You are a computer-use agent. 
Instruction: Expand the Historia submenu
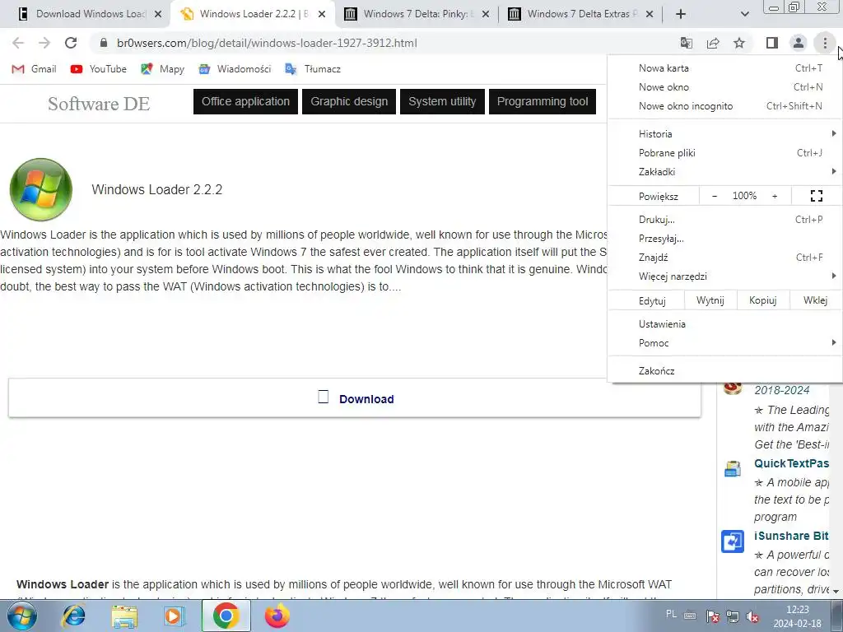coord(724,134)
